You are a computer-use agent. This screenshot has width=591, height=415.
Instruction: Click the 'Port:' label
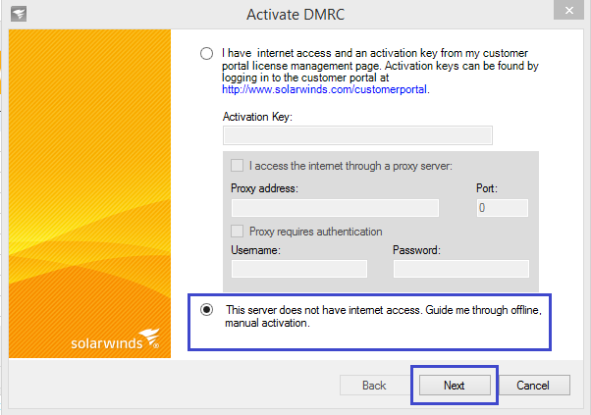487,188
